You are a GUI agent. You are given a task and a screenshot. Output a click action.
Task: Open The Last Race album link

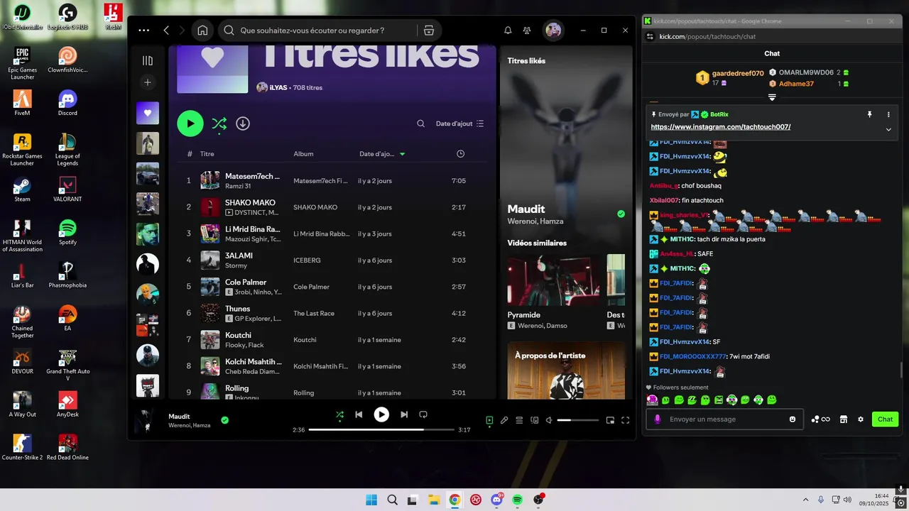coord(314,314)
